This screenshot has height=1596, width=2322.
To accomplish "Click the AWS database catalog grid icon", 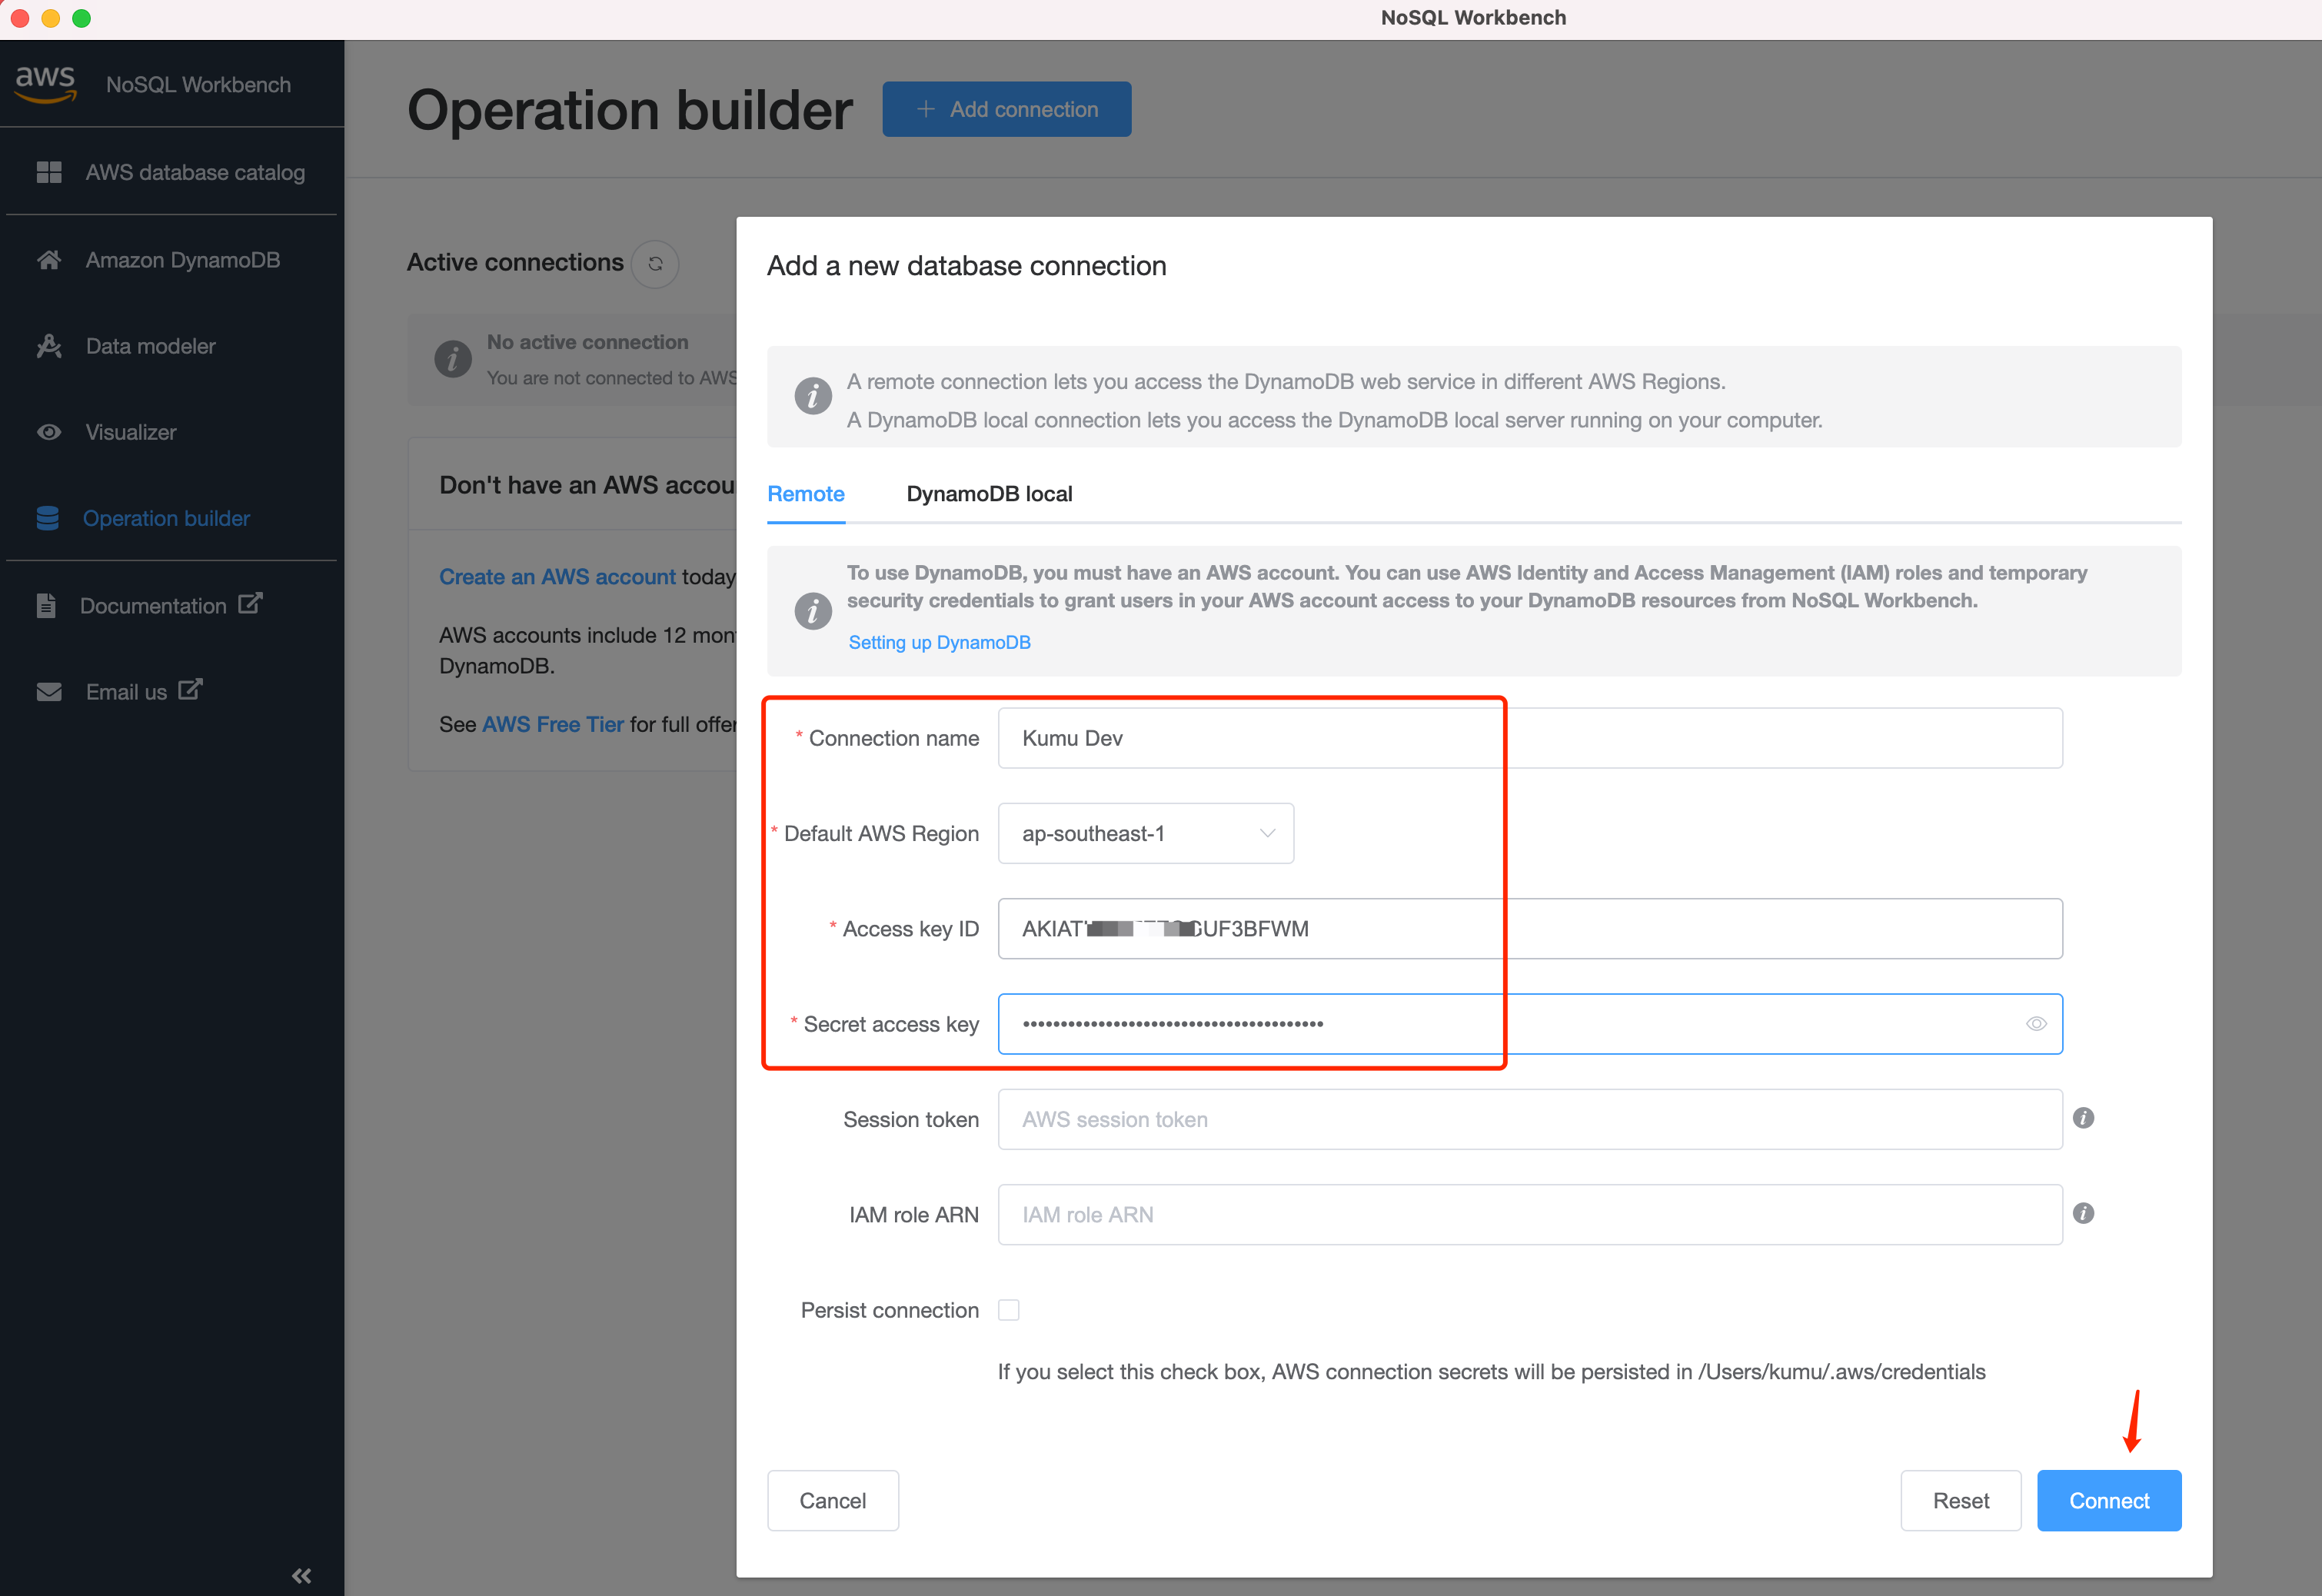I will coord(49,172).
